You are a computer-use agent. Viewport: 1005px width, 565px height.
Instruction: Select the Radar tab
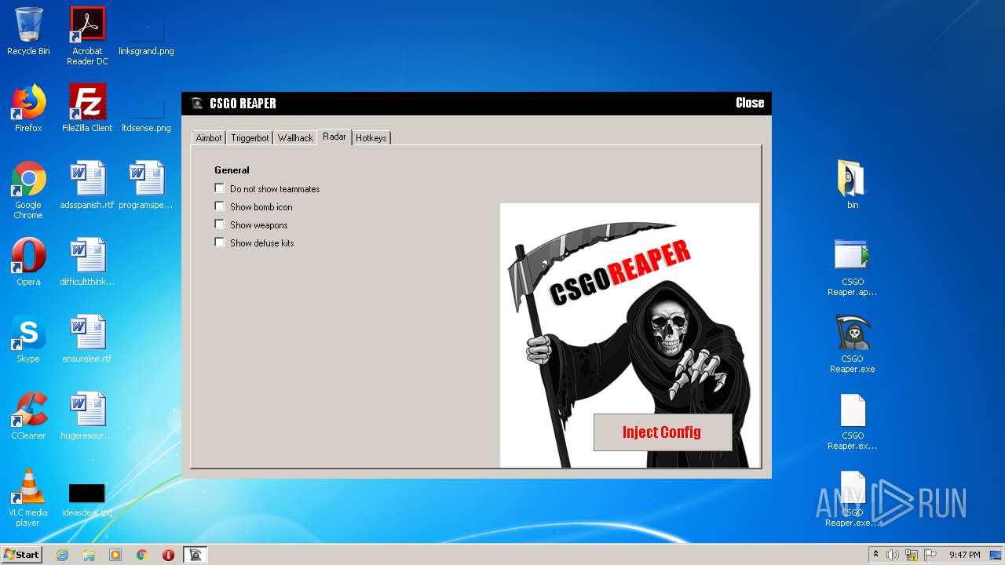[334, 137]
